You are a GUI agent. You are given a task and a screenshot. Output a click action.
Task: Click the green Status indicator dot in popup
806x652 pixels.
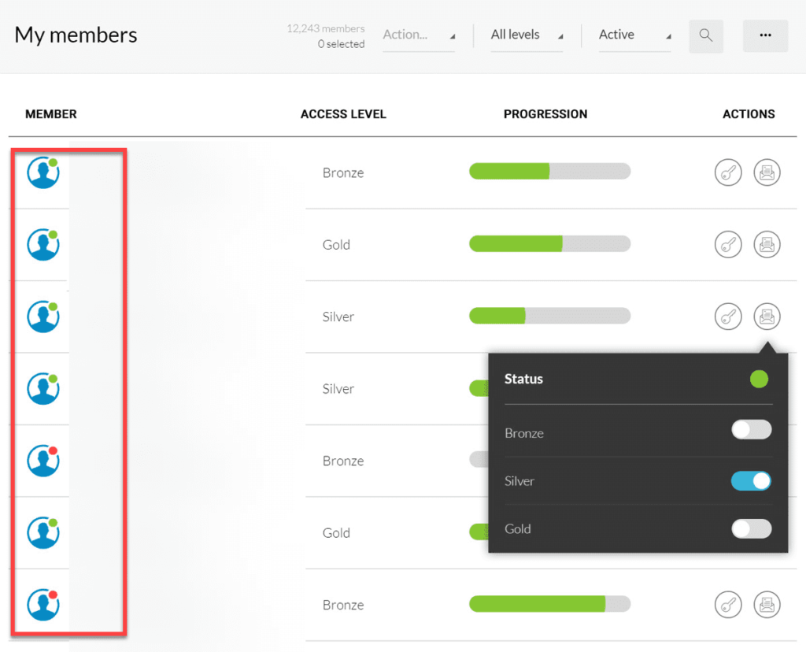[x=759, y=379]
